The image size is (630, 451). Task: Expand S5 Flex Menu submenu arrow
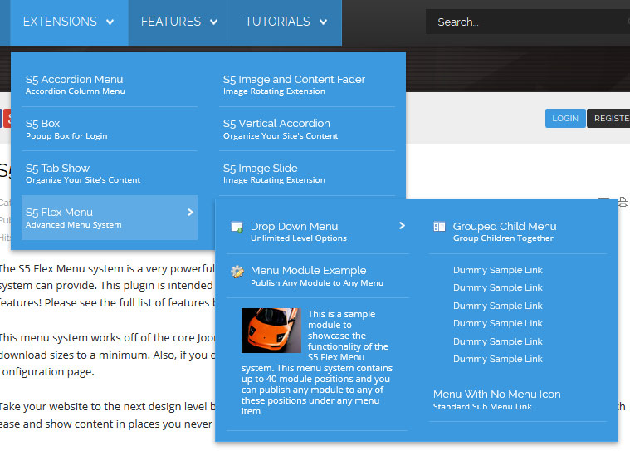pos(190,213)
